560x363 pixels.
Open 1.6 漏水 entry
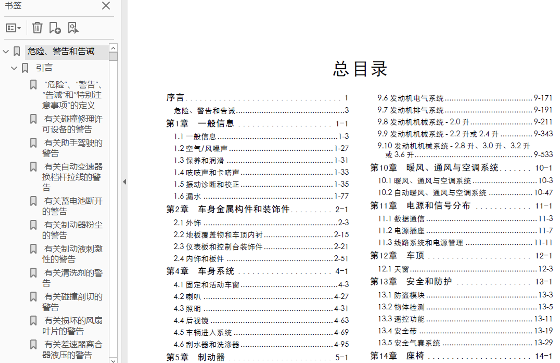(261, 196)
